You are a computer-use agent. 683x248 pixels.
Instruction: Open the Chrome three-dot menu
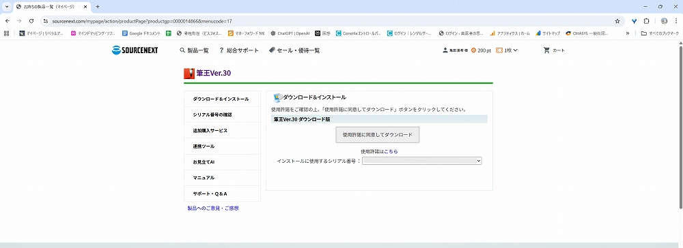(676, 21)
